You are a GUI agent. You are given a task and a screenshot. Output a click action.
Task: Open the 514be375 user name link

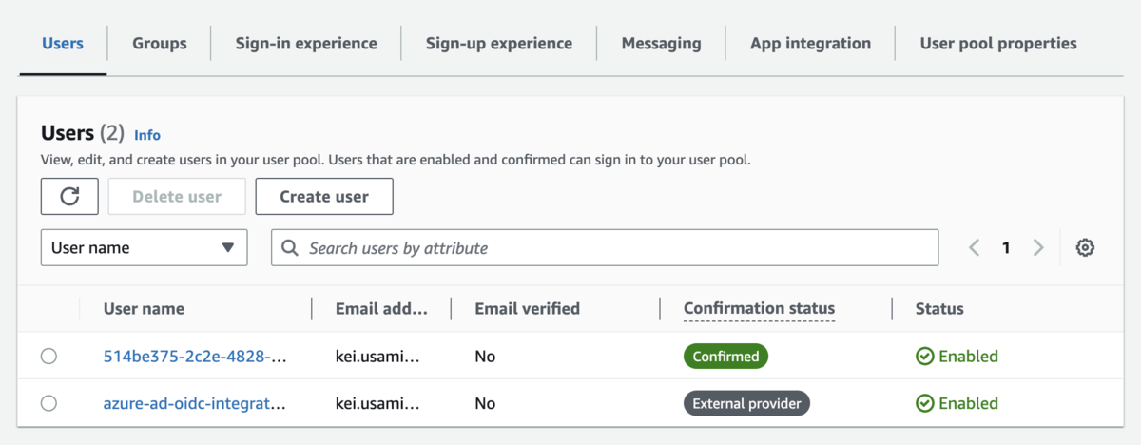(x=195, y=357)
